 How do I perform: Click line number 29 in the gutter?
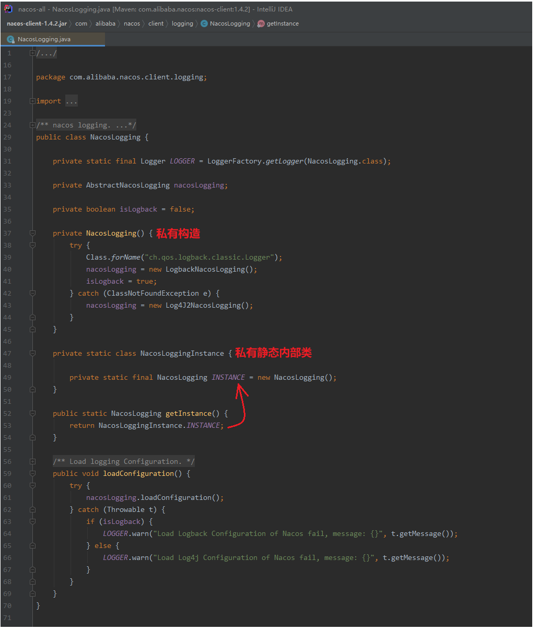(x=7, y=137)
